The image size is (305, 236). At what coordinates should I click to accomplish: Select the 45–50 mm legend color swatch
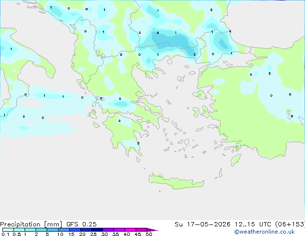(141, 230)
